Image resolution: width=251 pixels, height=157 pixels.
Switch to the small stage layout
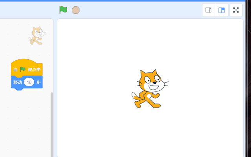click(x=209, y=10)
